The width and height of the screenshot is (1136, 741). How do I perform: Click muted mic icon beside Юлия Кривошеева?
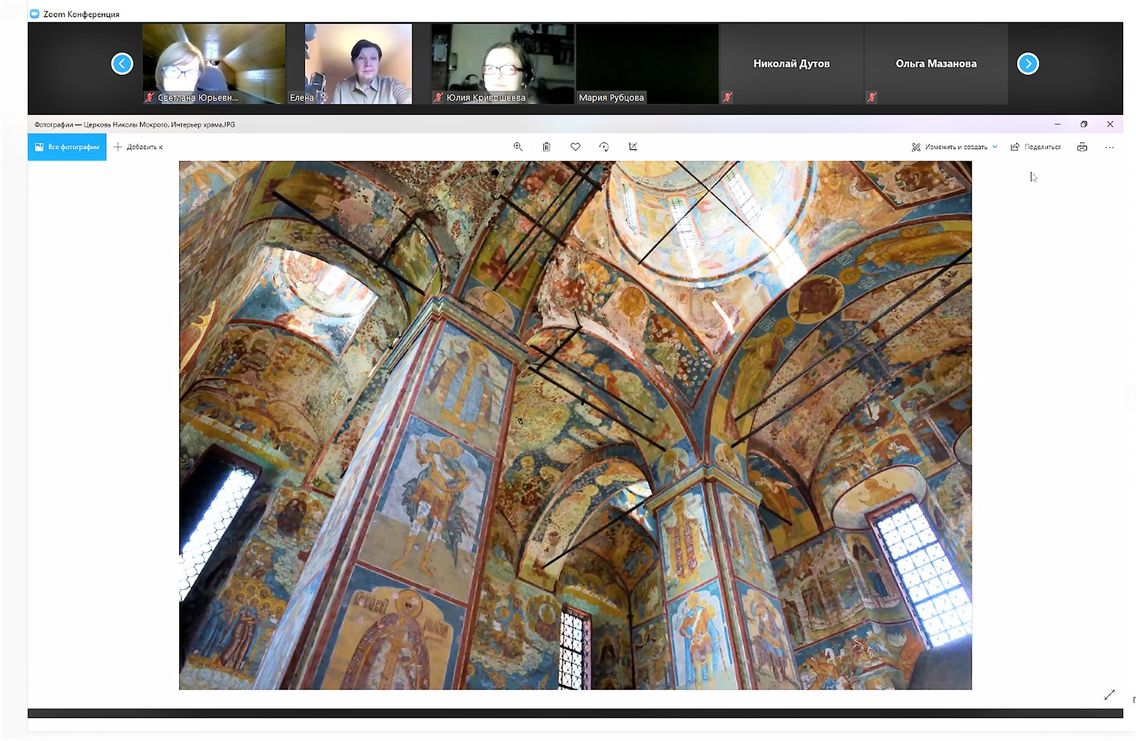(438, 98)
